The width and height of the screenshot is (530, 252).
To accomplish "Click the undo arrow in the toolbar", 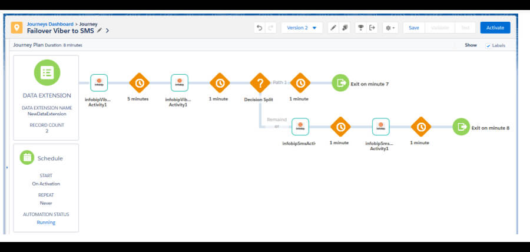I will [x=260, y=28].
